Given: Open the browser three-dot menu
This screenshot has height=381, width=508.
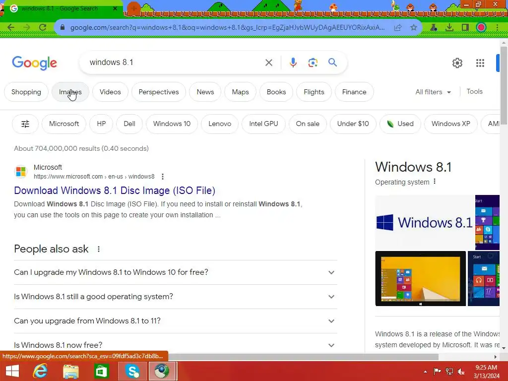Looking at the screenshot, I should 497,28.
